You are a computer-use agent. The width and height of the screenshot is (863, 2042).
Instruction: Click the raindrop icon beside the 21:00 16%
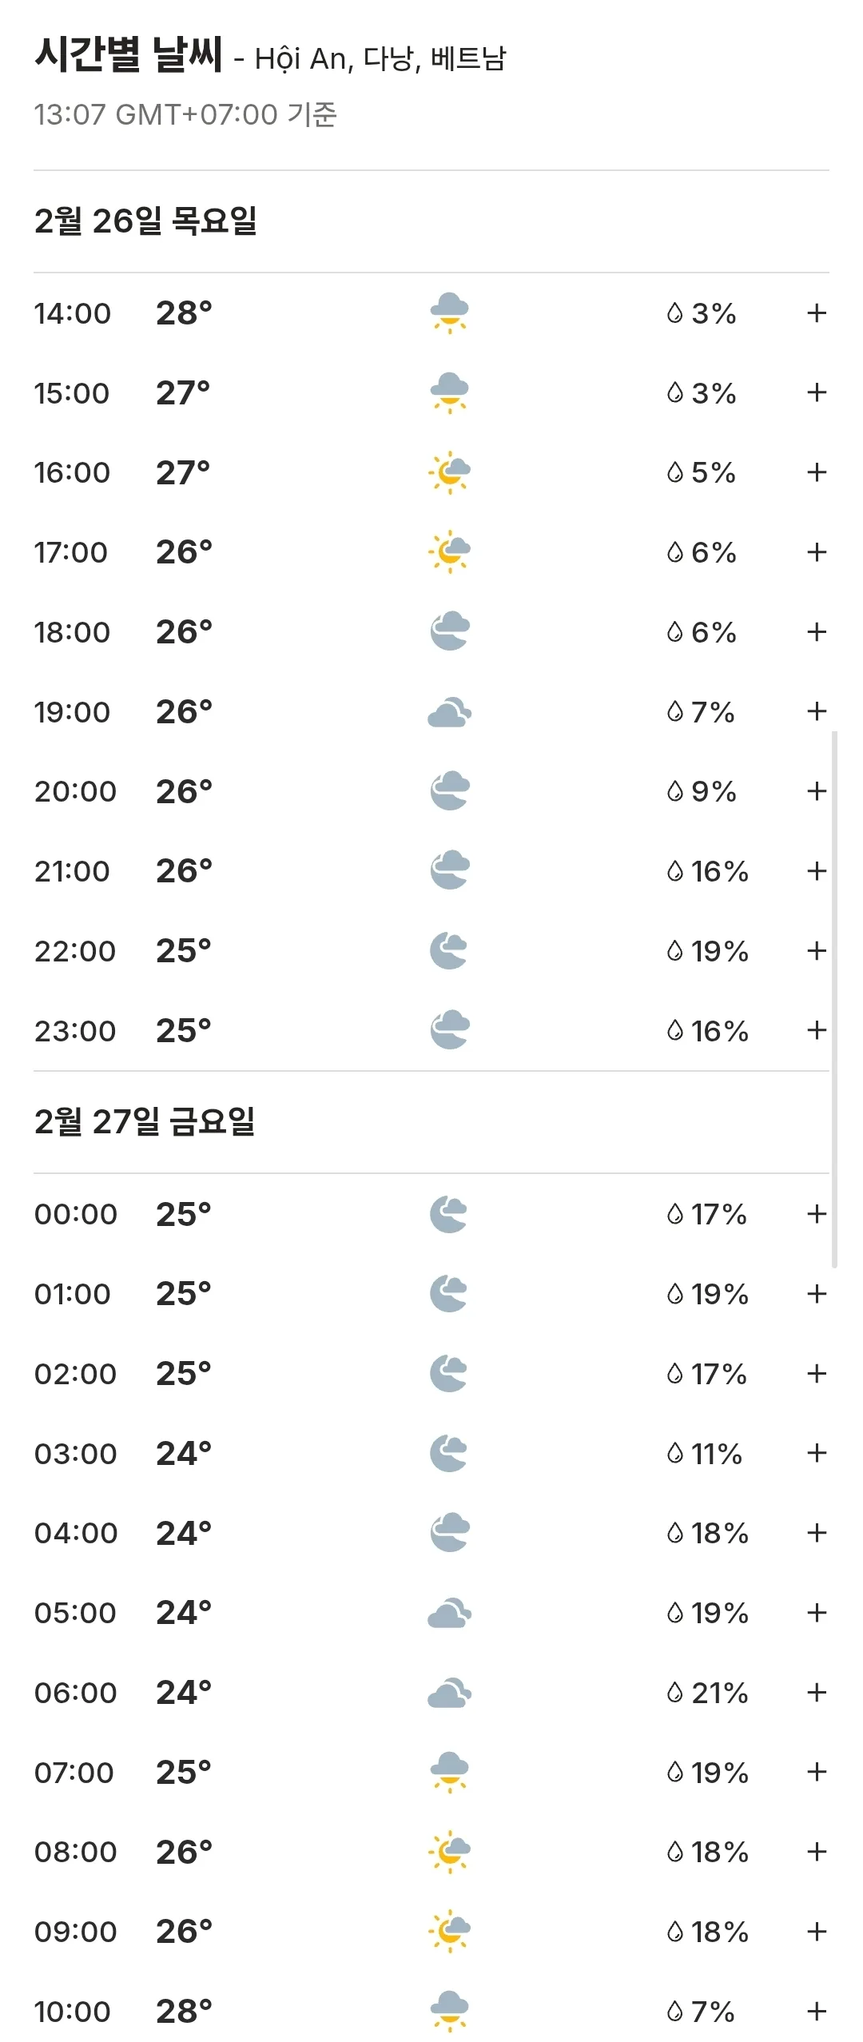pyautogui.click(x=674, y=871)
